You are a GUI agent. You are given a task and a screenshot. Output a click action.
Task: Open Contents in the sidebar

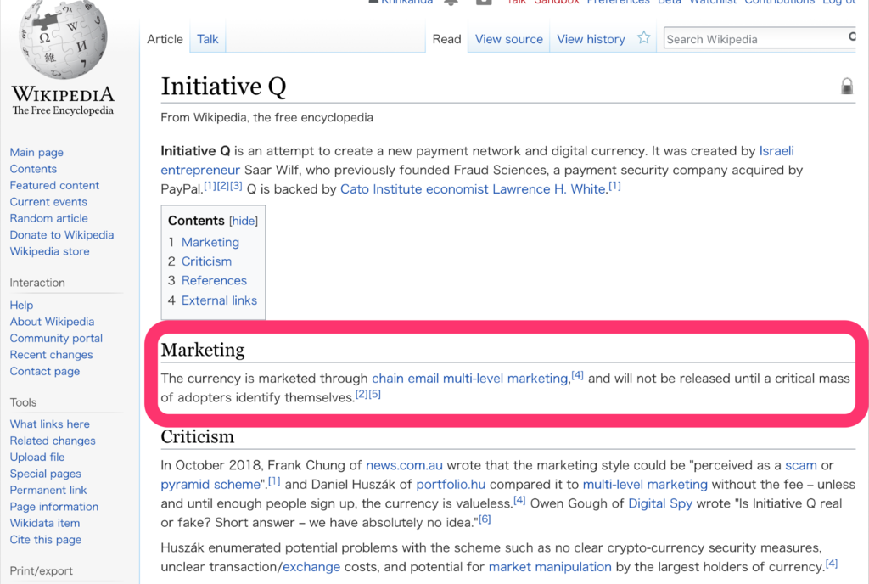pos(33,169)
